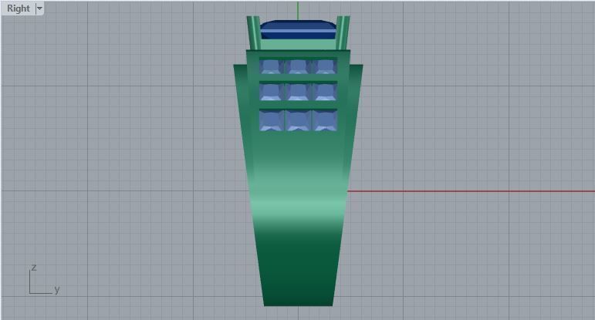Select the blue gemstone atop the ring

click(298, 29)
